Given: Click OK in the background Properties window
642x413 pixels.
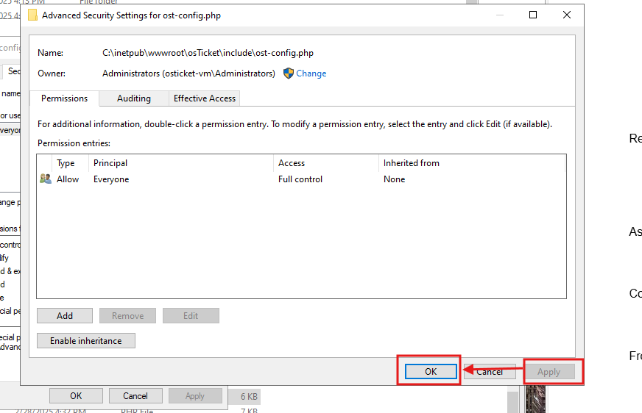Looking at the screenshot, I should click(76, 396).
